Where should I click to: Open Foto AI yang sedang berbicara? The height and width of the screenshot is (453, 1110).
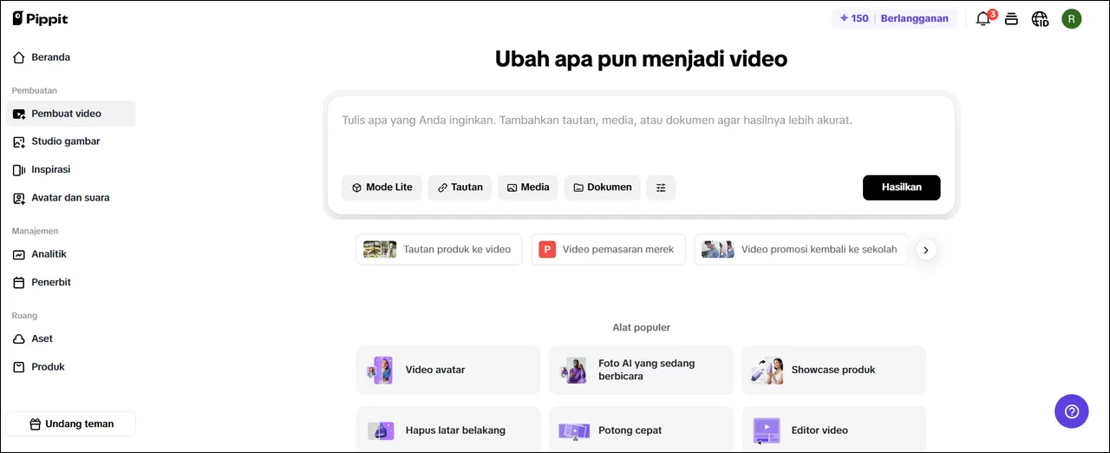click(x=641, y=370)
